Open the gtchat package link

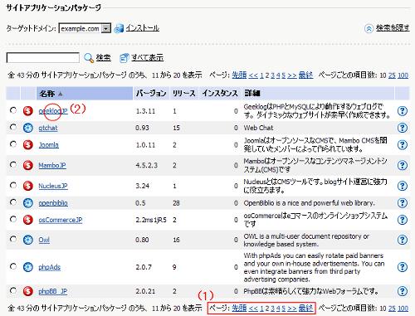pyautogui.click(x=48, y=128)
